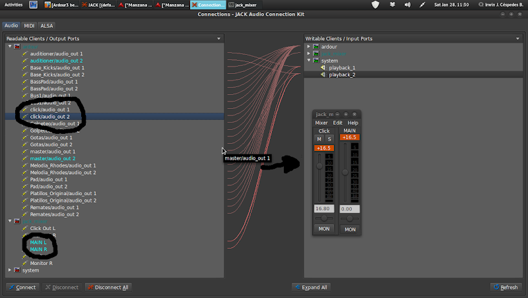Image resolution: width=528 pixels, height=298 pixels.
Task: Switch to the MIDI tab
Action: [29, 25]
